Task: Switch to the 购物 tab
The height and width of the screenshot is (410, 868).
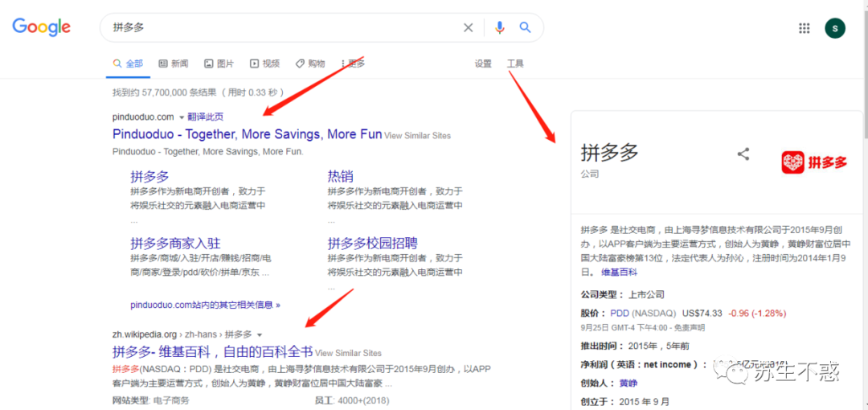Action: (x=310, y=64)
